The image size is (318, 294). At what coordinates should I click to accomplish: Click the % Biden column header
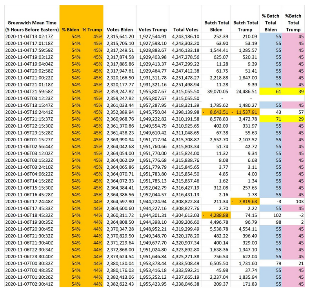point(70,30)
